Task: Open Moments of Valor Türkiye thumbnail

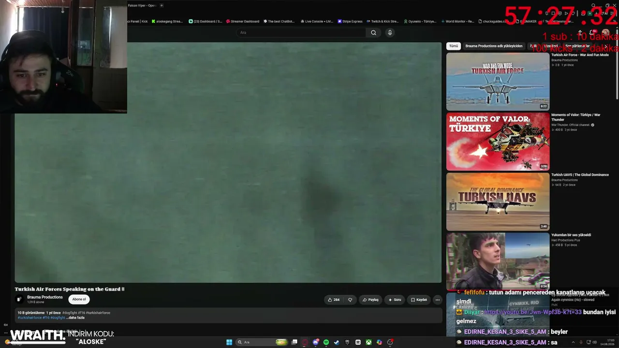Action: coord(498,142)
